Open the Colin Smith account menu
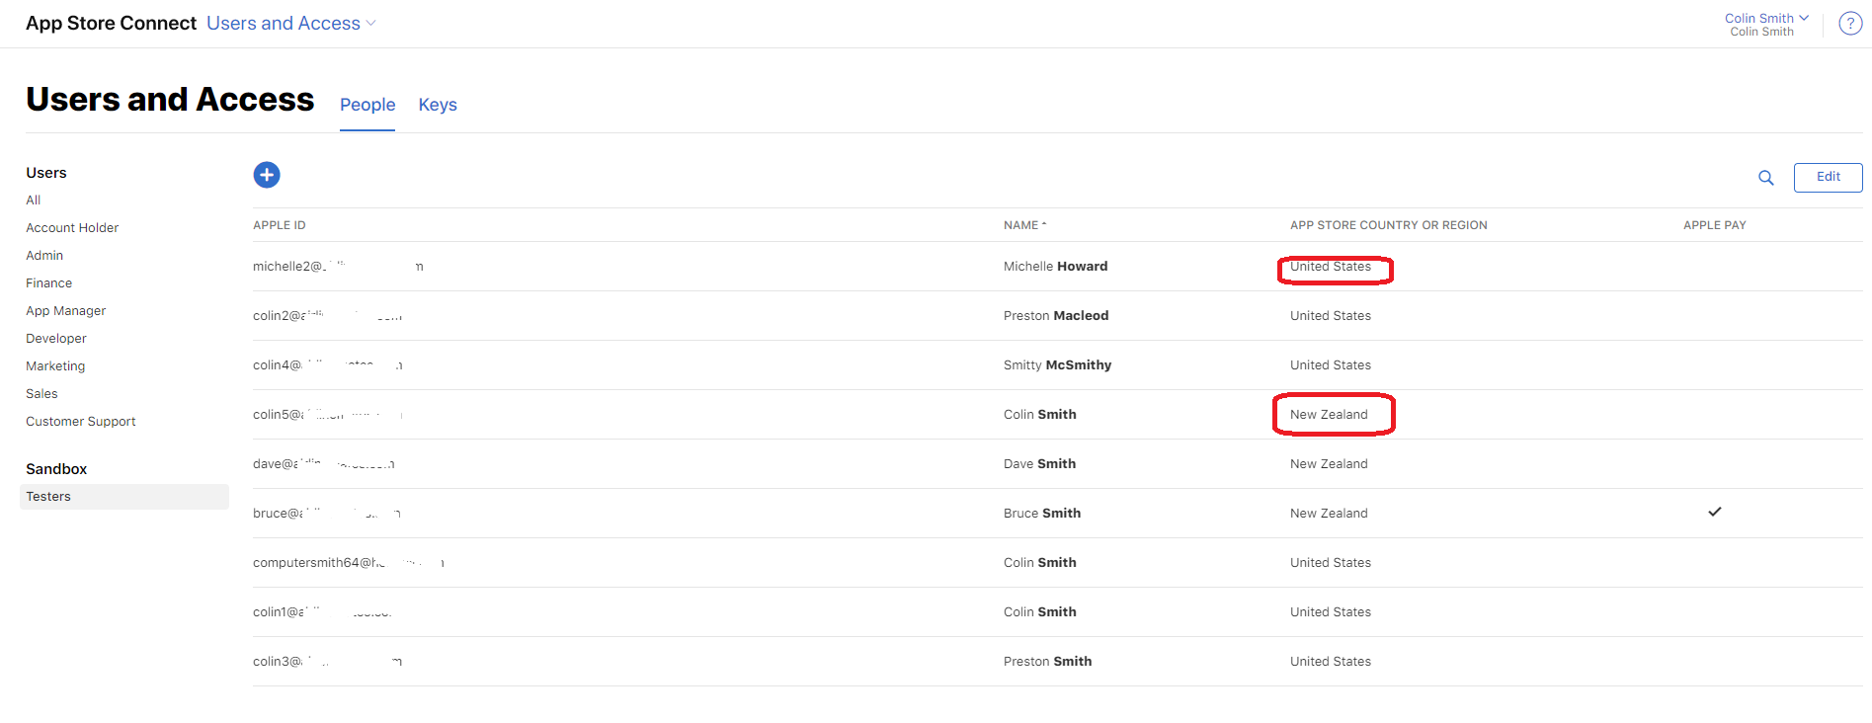The height and width of the screenshot is (723, 1872). pyautogui.click(x=1765, y=19)
